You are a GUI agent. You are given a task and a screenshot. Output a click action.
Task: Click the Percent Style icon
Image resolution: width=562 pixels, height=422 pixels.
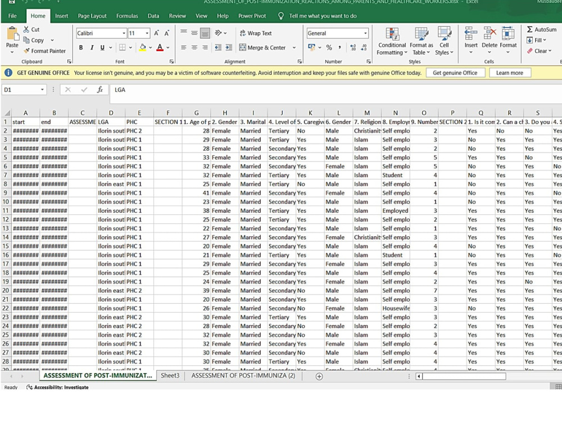coord(329,47)
